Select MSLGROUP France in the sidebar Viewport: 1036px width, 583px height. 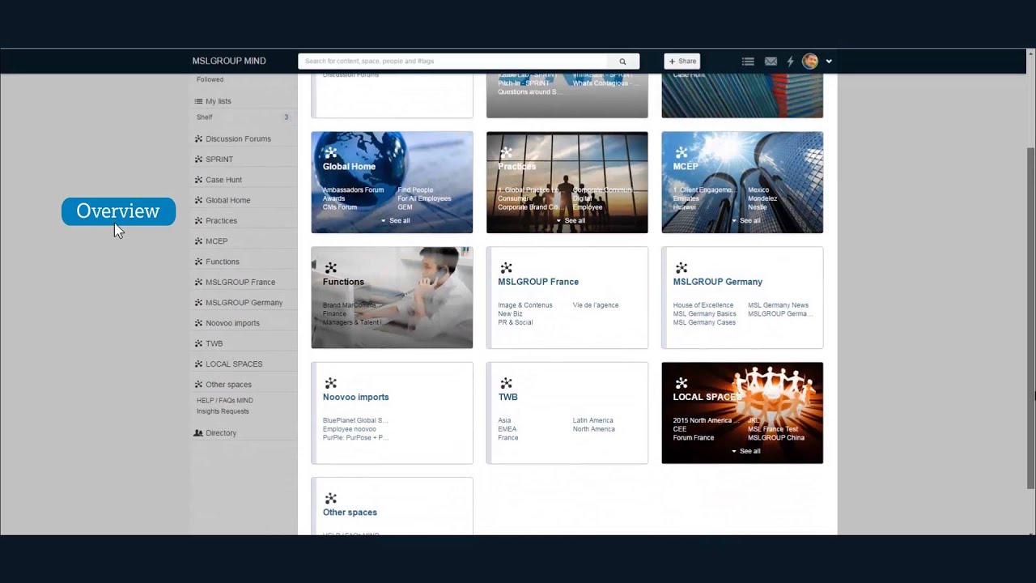(240, 282)
